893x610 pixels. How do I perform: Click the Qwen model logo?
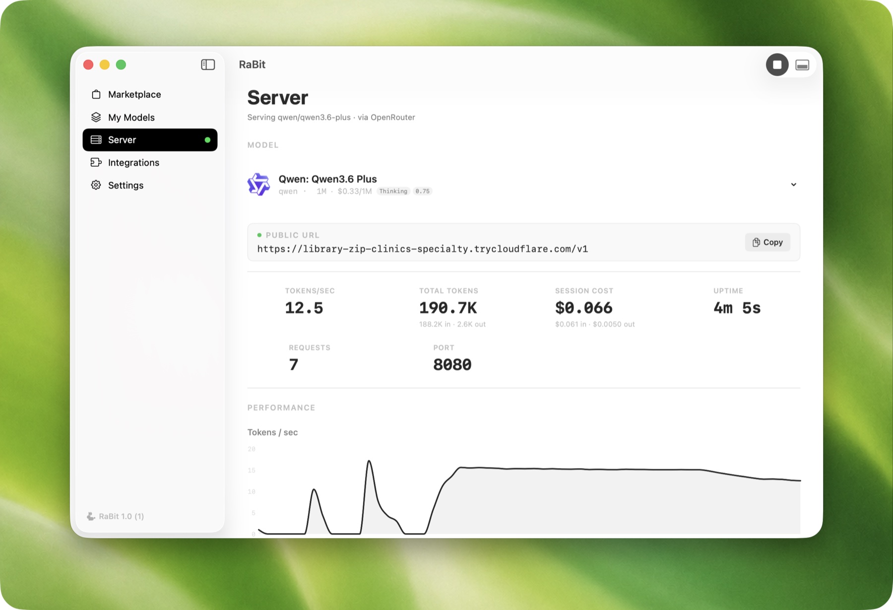click(258, 185)
